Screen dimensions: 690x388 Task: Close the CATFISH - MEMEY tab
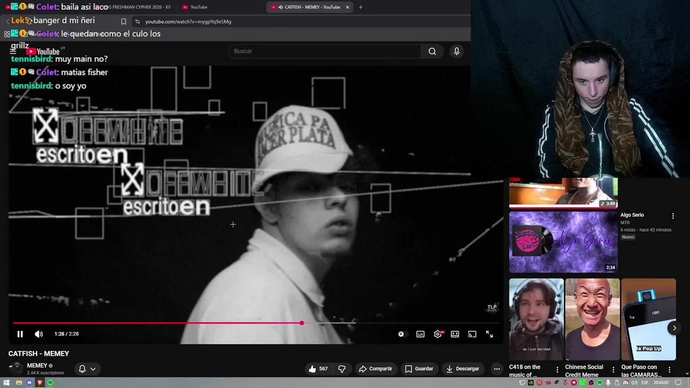click(x=348, y=7)
